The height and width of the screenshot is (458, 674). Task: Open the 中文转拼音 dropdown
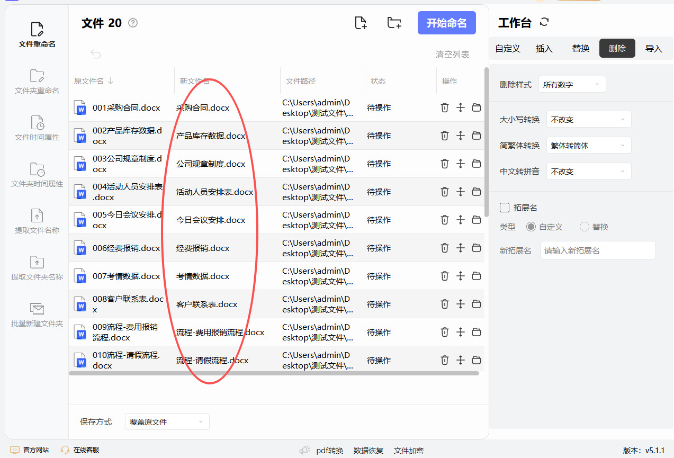589,172
